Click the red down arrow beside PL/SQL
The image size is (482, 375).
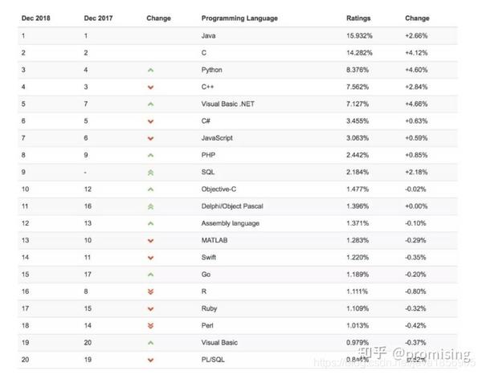150,360
